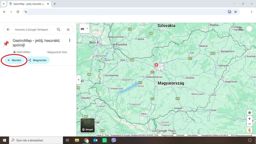Open the tab search dropdown in Chrome

(x=3, y=4)
